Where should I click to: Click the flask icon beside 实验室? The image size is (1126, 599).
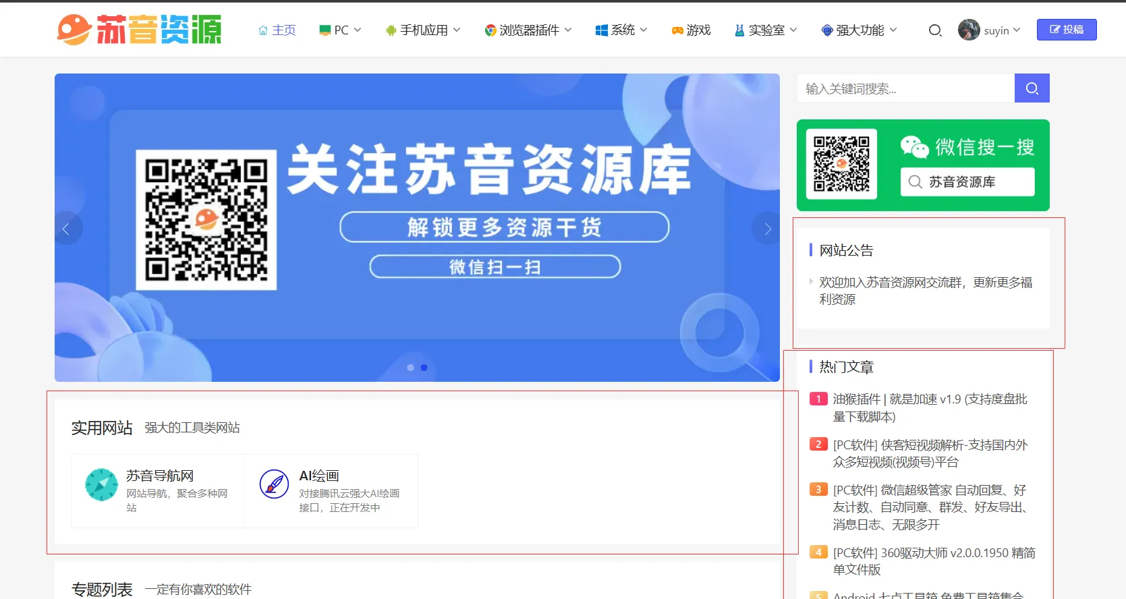[x=739, y=30]
